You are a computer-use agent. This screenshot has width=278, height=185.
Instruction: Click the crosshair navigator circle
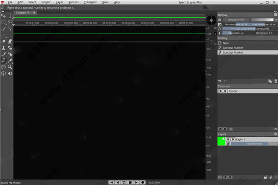coord(211,20)
